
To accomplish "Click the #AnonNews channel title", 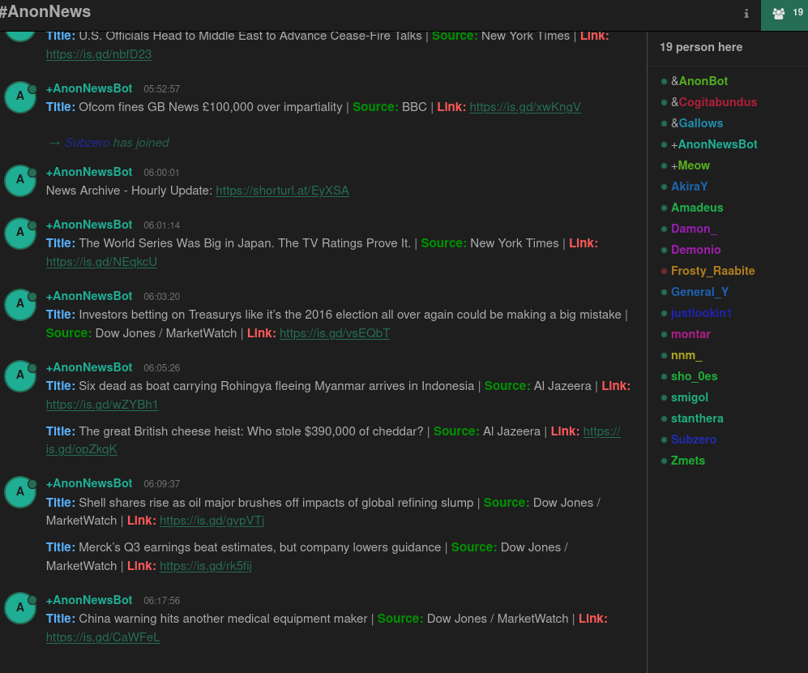I will 45,11.
